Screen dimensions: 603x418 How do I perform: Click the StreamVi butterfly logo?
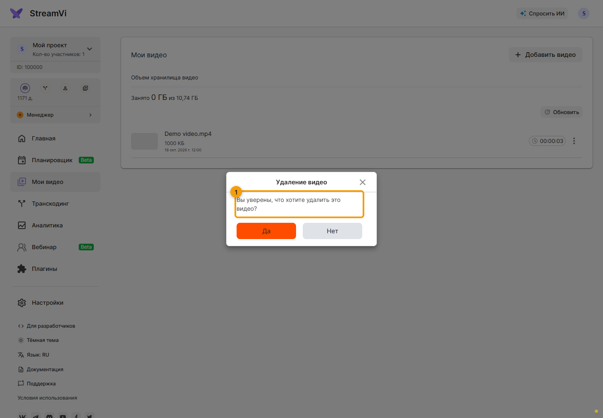click(16, 13)
